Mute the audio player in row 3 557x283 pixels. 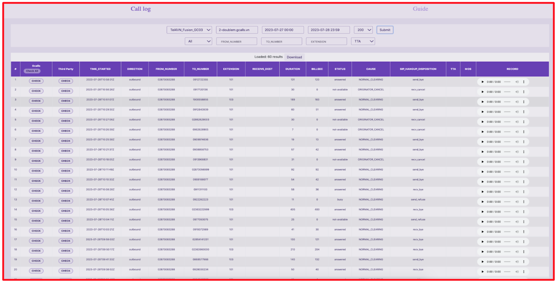[x=517, y=102]
